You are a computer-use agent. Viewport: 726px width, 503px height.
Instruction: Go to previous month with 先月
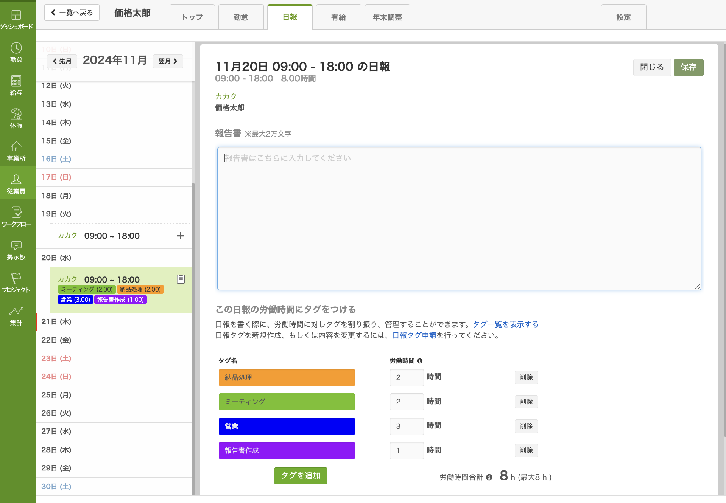[x=62, y=61]
